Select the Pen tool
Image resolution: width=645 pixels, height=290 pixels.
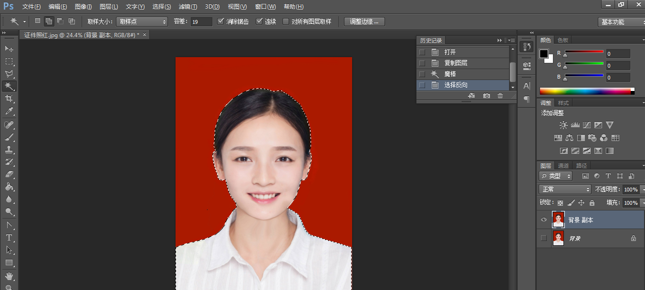(9, 225)
